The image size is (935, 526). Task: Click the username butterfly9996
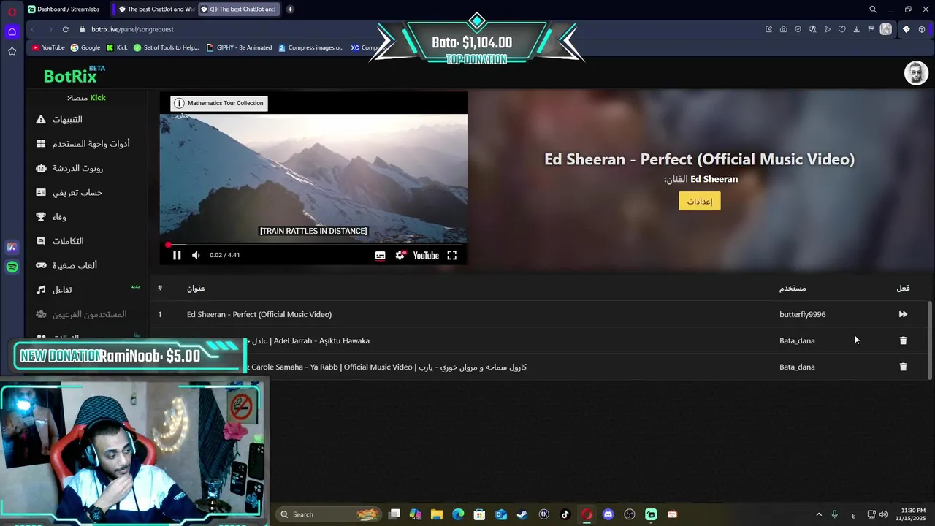tap(802, 314)
